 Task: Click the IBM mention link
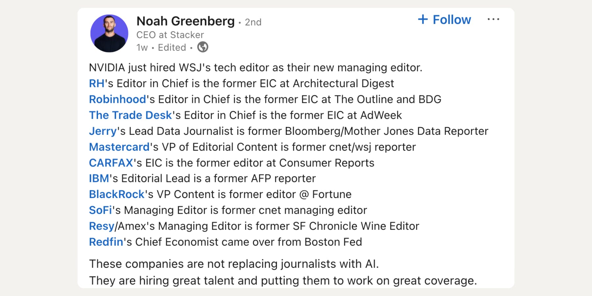99,179
